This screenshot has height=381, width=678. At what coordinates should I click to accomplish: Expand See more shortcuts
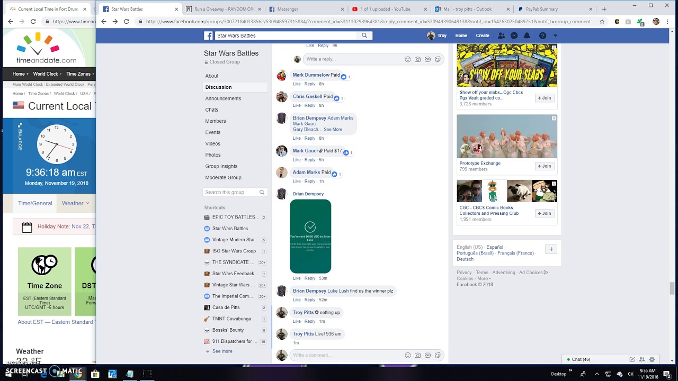pos(222,351)
